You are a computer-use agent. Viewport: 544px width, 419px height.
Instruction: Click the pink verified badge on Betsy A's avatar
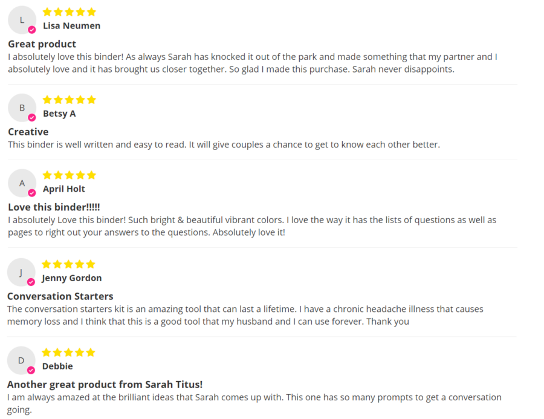tap(32, 118)
